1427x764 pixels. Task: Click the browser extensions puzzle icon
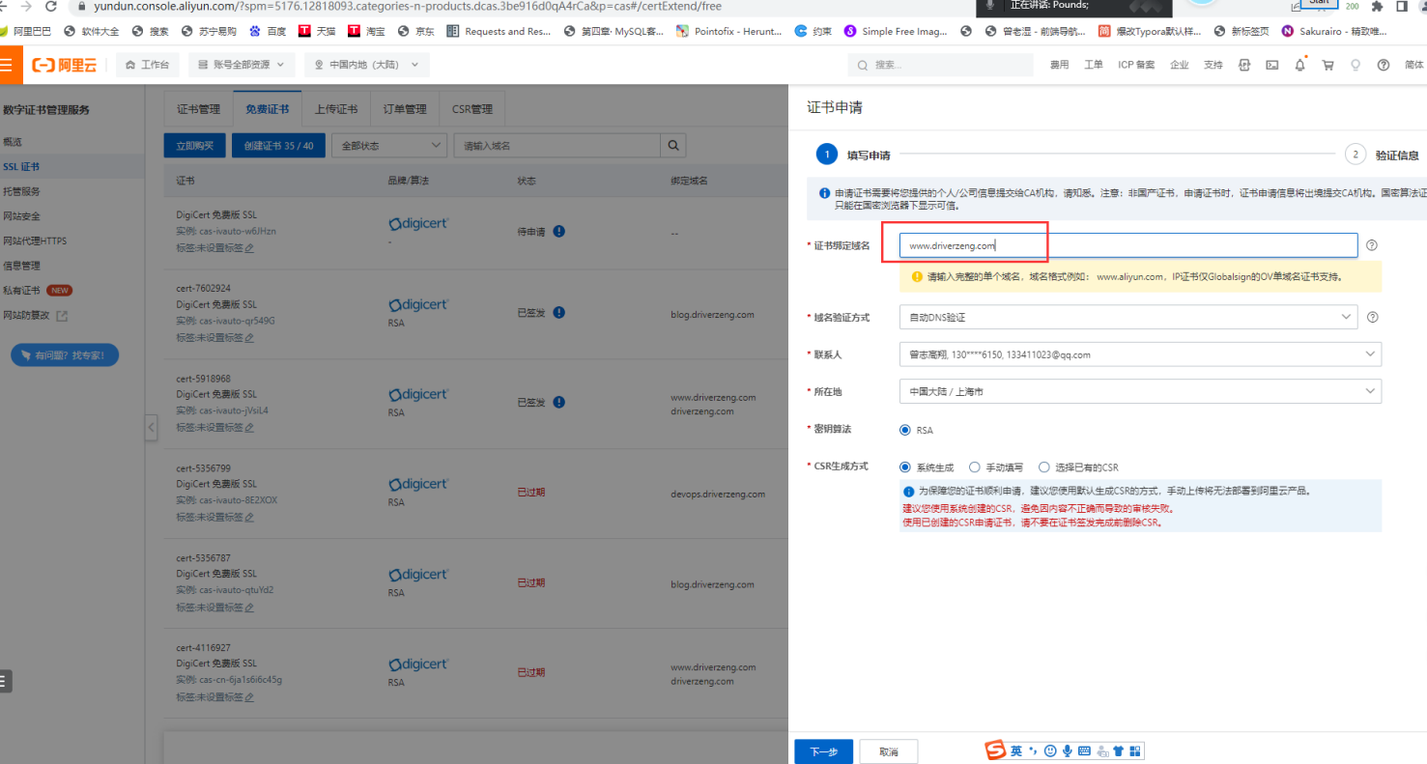coord(1377,6)
